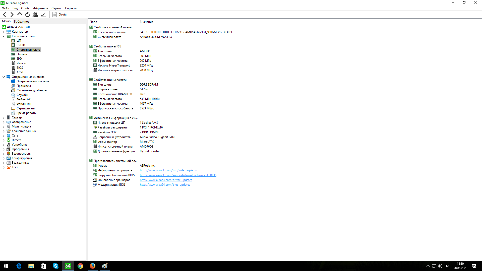Select the Форм-фактор row
Screen dimensions: 482x271
click(162, 142)
